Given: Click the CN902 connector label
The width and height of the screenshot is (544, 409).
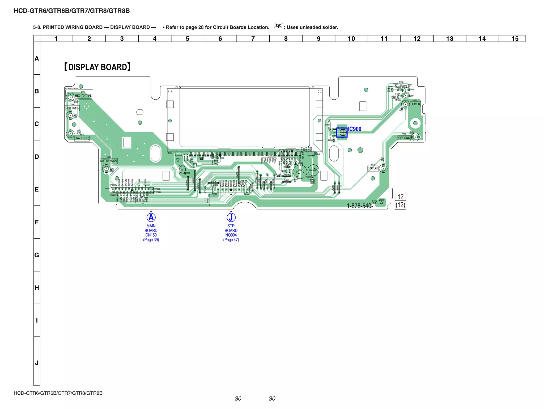Looking at the screenshot, I should [x=113, y=195].
